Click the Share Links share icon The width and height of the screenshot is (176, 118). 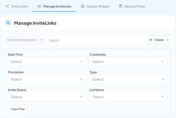(7, 6)
